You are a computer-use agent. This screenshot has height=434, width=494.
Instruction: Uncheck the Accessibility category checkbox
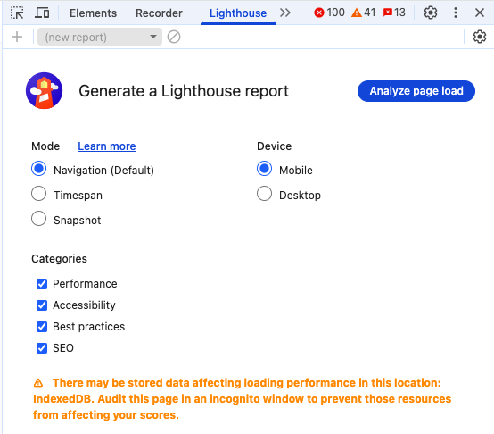pyautogui.click(x=42, y=305)
